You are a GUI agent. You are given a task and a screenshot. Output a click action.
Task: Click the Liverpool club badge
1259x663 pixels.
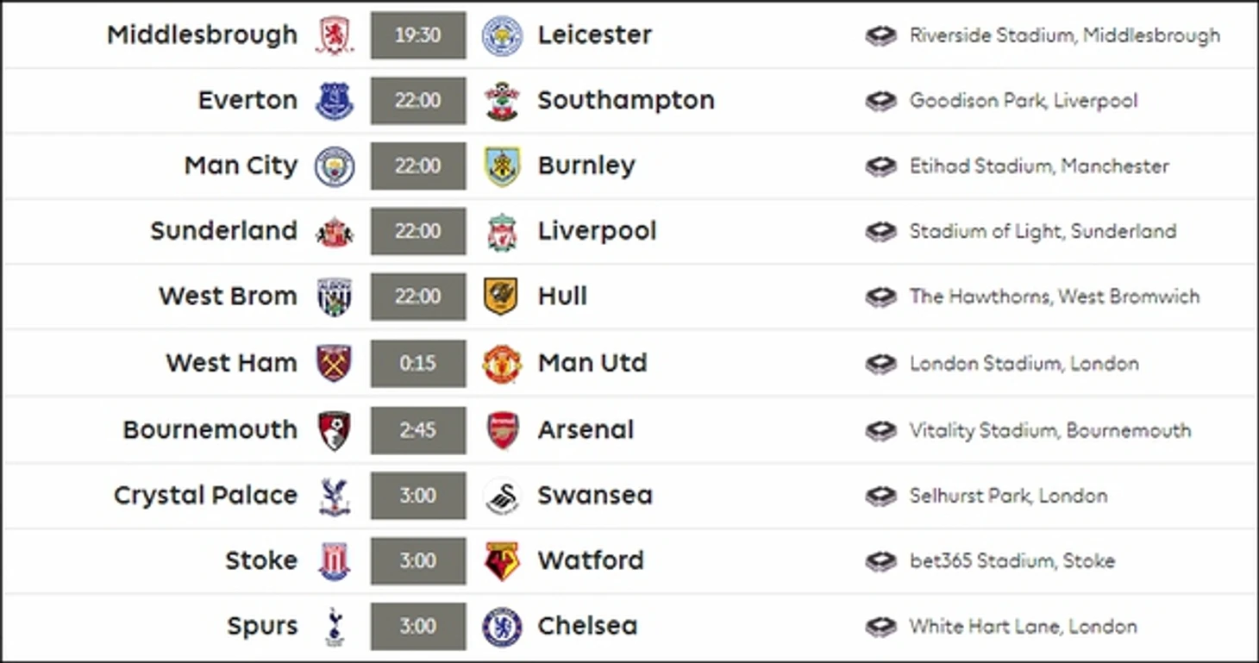(x=502, y=232)
